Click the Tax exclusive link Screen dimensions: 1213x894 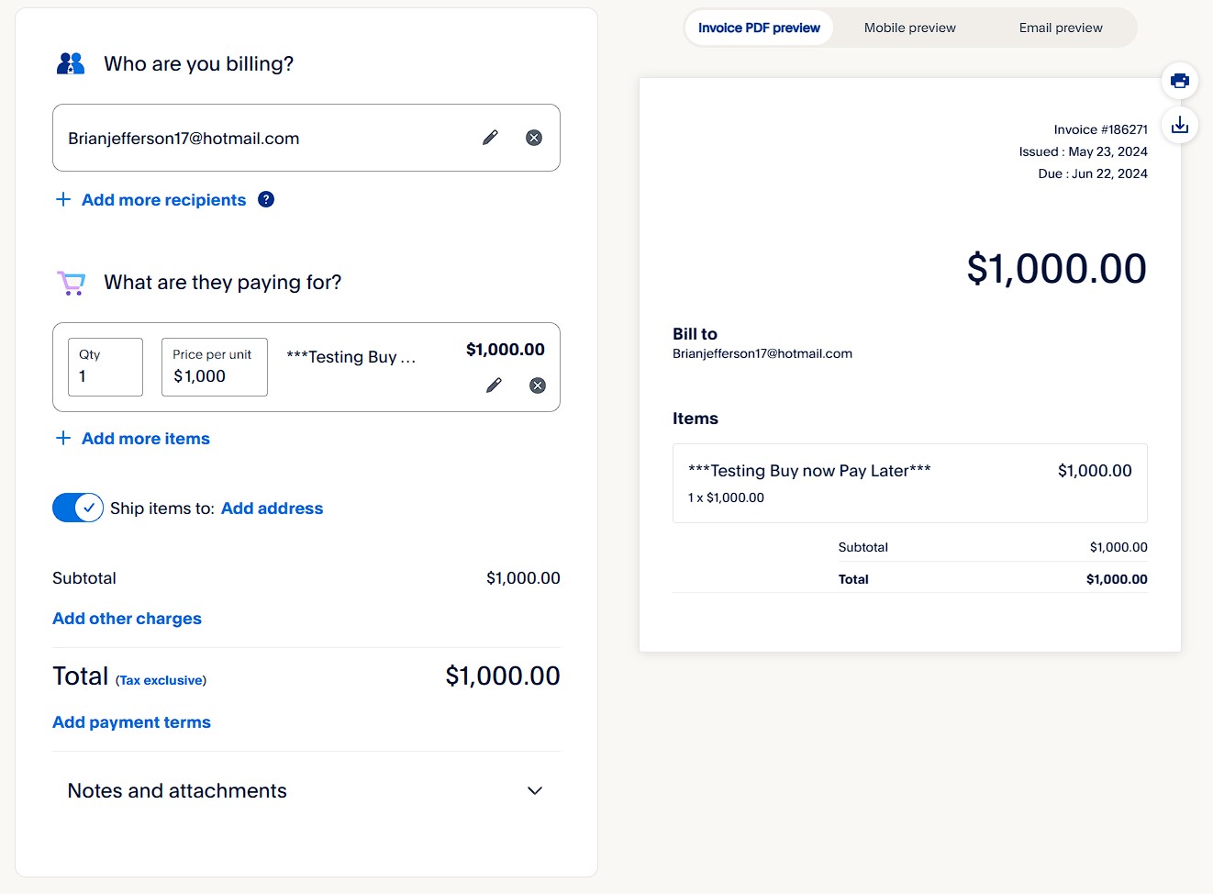click(161, 680)
